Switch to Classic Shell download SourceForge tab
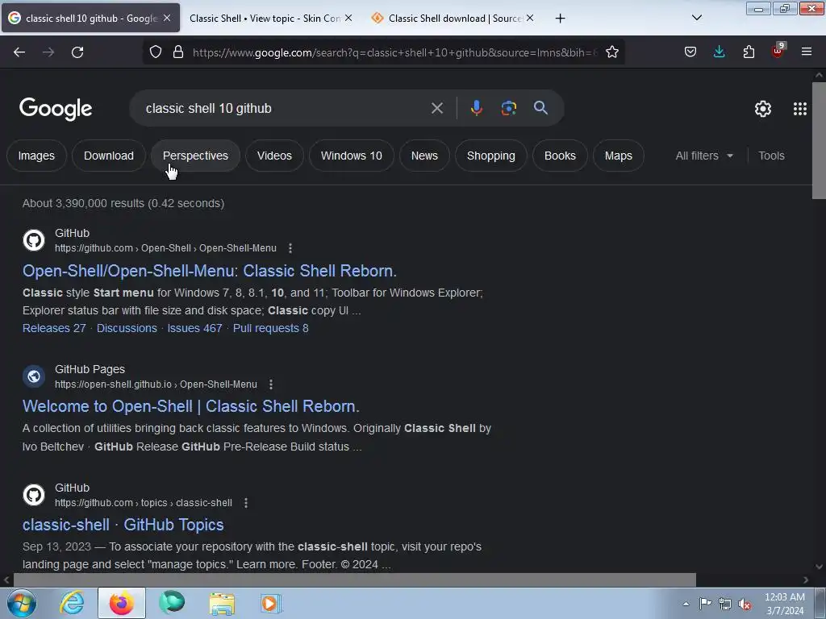The width and height of the screenshot is (826, 619). click(450, 18)
